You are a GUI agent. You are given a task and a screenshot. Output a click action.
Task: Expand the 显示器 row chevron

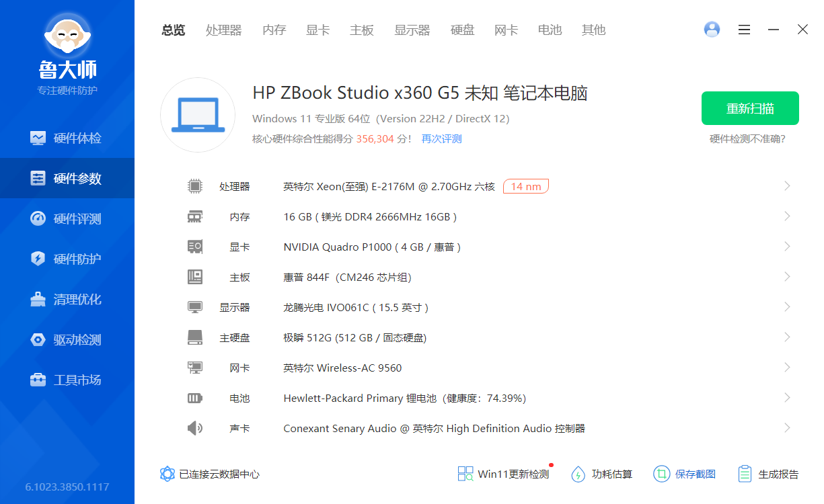[x=787, y=306]
